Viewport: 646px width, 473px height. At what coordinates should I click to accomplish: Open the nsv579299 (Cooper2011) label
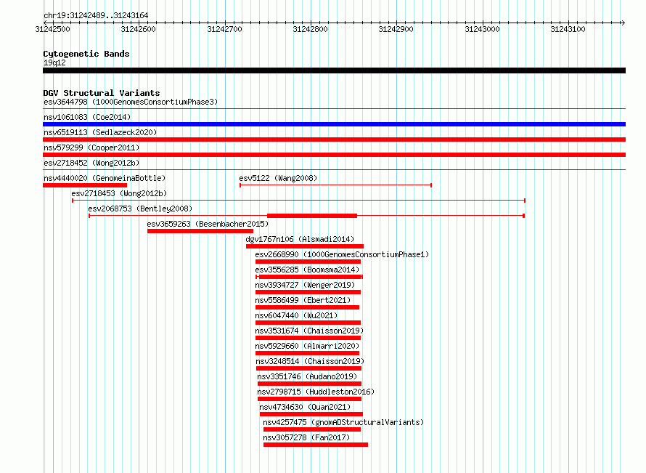(91, 147)
